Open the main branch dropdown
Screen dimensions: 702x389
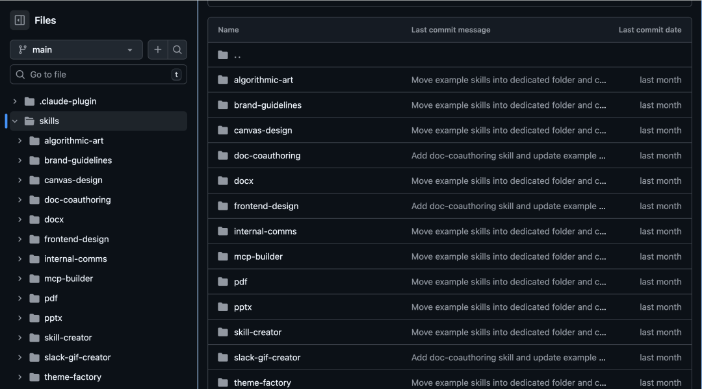click(76, 50)
